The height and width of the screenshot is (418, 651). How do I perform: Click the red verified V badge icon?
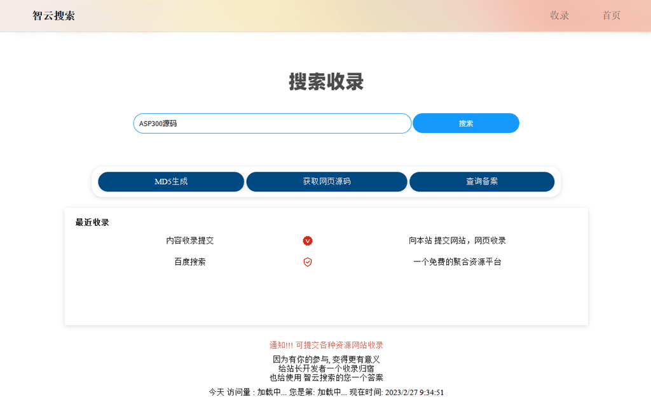coord(307,240)
